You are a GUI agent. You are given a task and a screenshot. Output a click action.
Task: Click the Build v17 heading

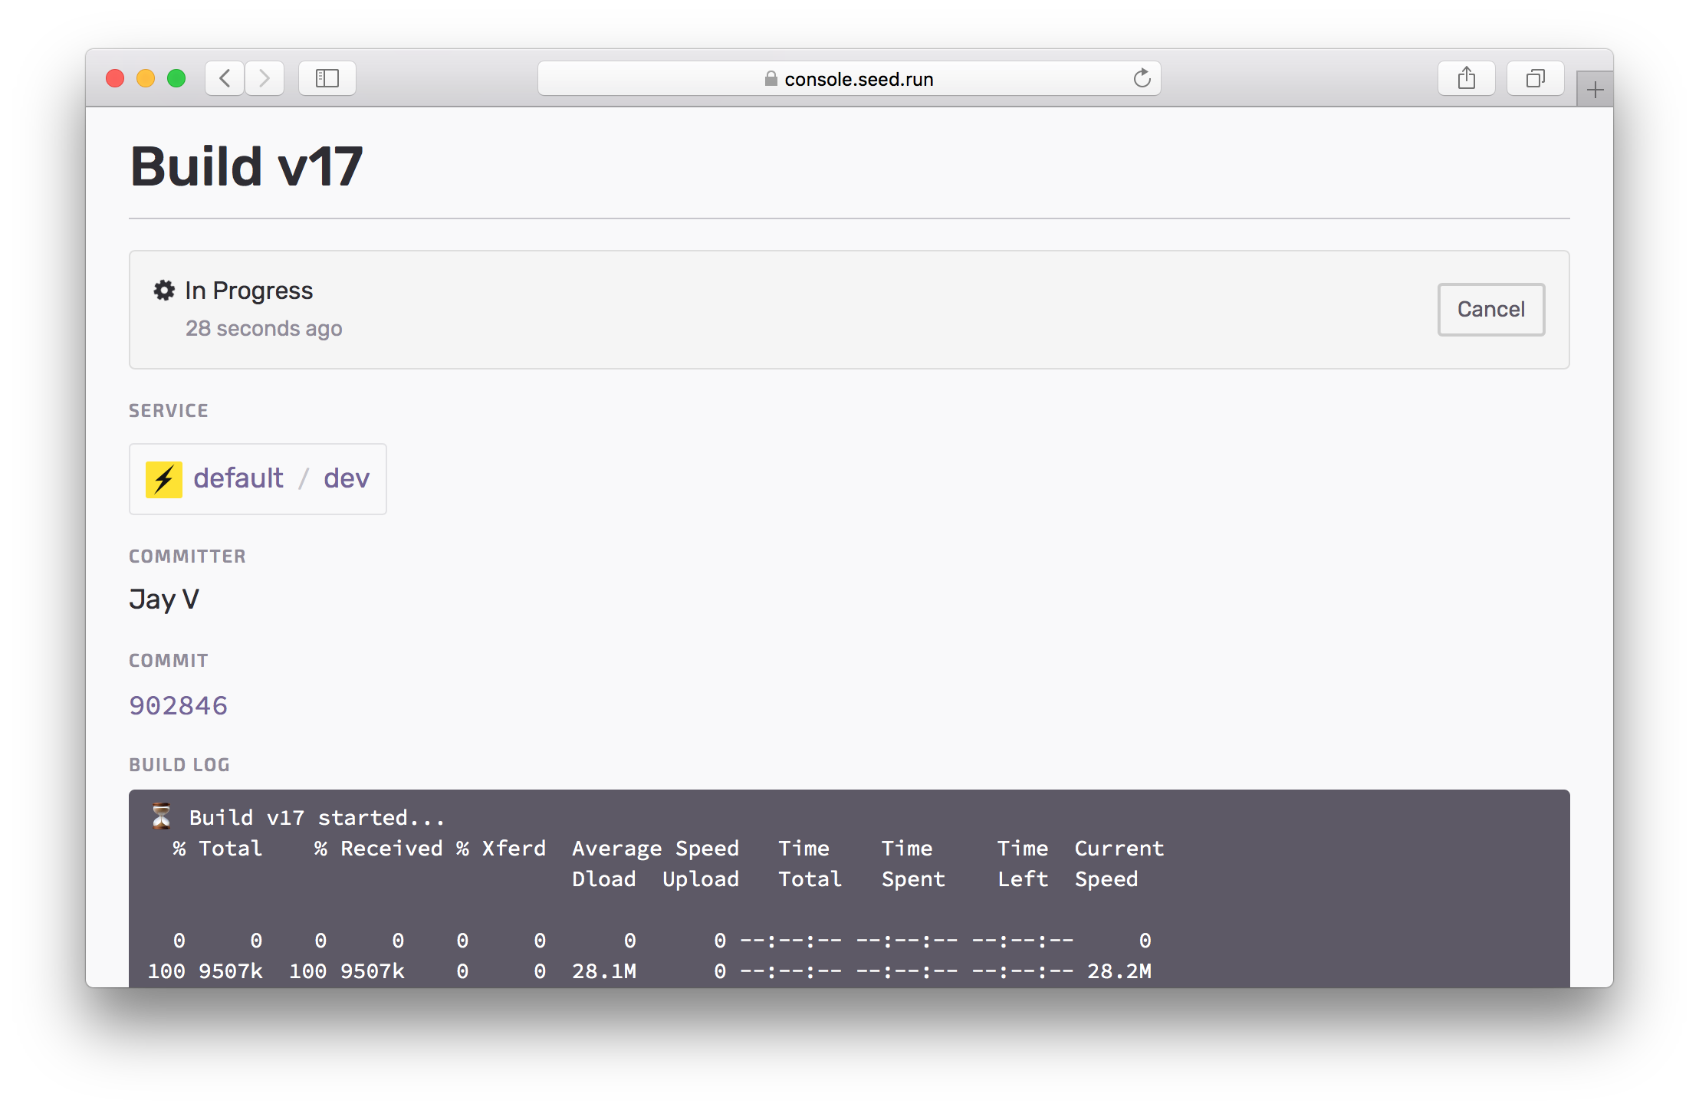(x=246, y=166)
